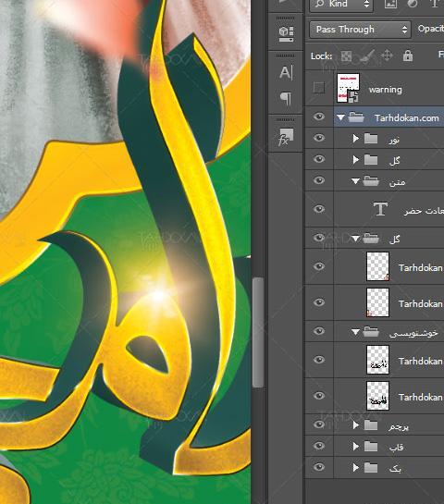Click the folder icon of قاب group
This screenshot has height=504, width=444.
pos(371,446)
